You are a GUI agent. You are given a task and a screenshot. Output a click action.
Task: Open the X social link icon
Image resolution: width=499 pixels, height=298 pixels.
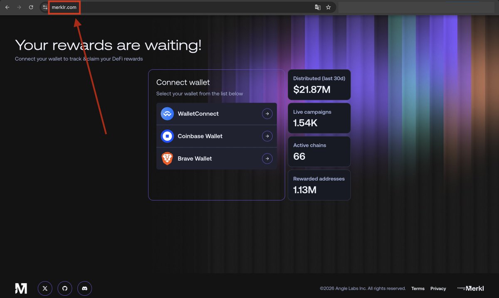[45, 288]
